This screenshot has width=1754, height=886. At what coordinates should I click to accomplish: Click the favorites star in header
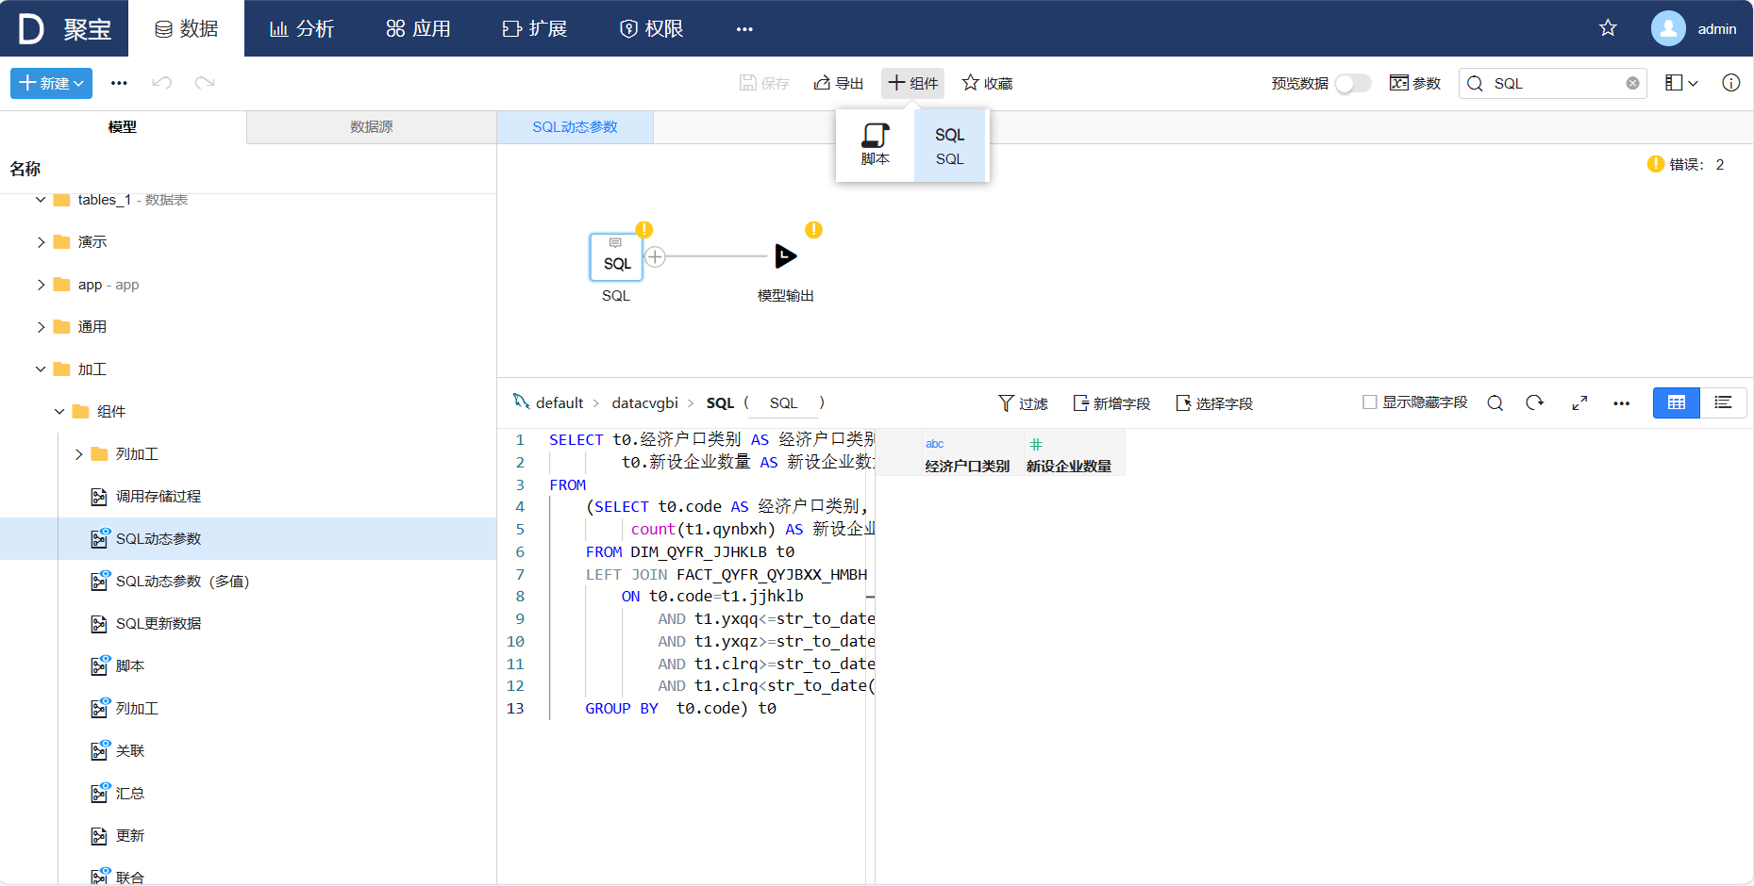(x=1608, y=28)
